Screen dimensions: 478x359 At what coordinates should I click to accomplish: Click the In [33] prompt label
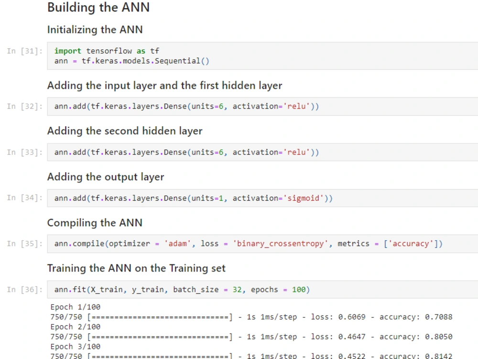25,152
